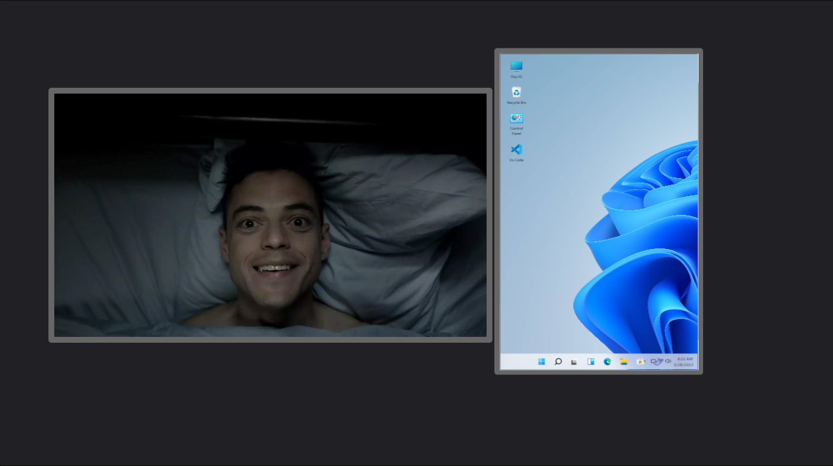This screenshot has height=466, width=833.
Task: Open Microsoft Store from the taskbar
Action: point(640,361)
